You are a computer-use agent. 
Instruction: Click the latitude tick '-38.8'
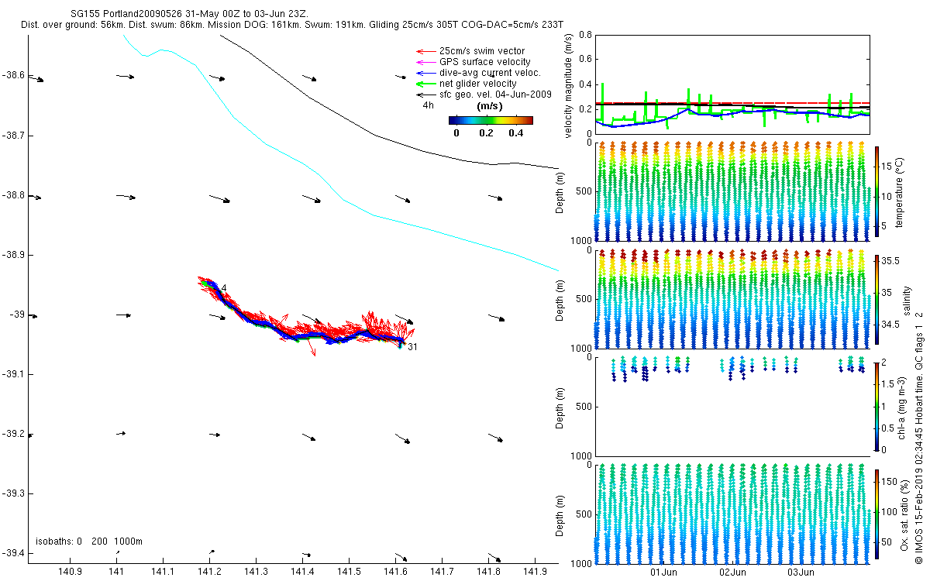[x=13, y=195]
